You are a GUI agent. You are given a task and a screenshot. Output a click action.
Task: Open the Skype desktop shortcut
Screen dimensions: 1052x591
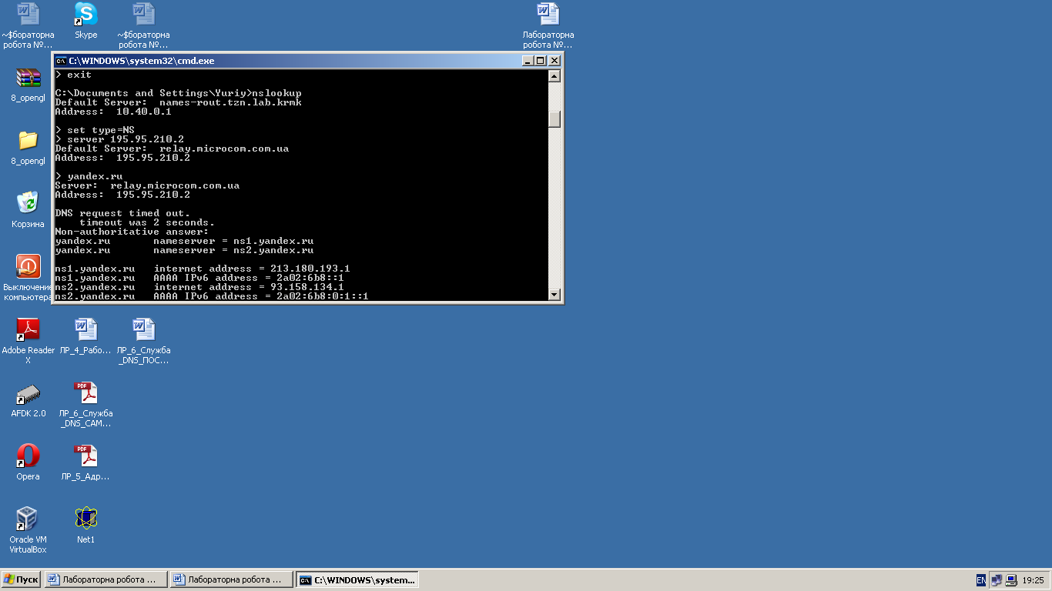point(85,21)
